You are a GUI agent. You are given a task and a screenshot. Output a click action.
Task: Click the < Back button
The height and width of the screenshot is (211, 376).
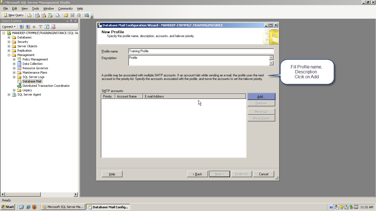click(x=197, y=174)
